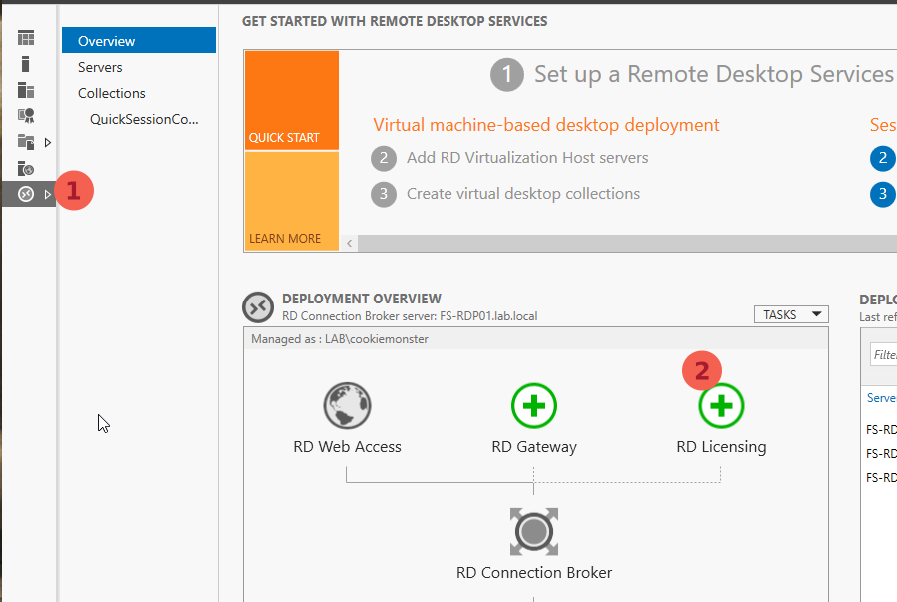Select the File and Storage Services icon
Viewport: 897px width, 602px height.
(26, 142)
